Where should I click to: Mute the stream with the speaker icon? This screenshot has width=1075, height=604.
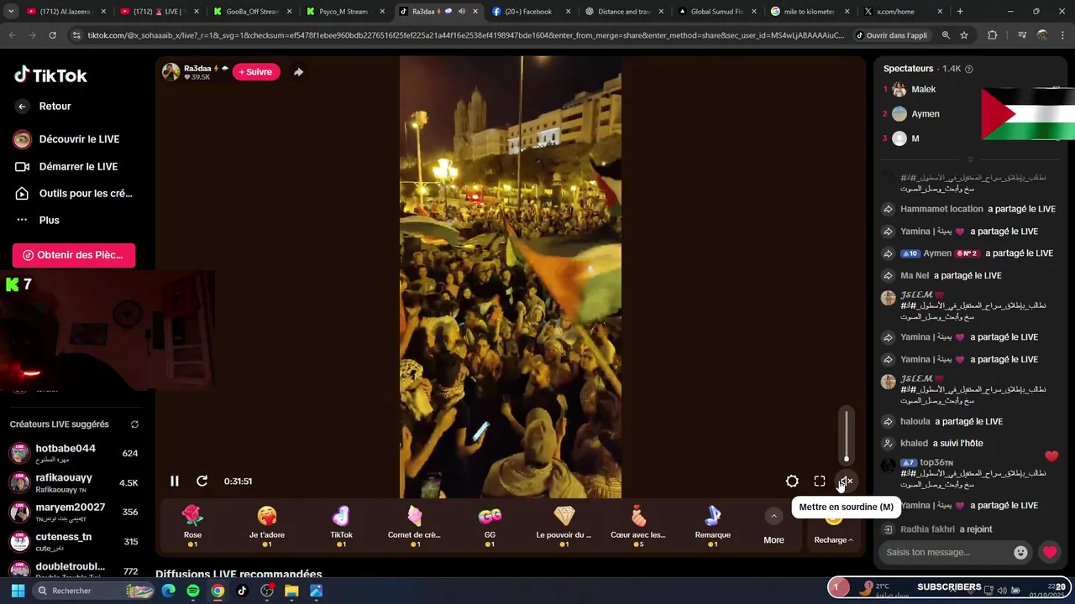point(846,481)
